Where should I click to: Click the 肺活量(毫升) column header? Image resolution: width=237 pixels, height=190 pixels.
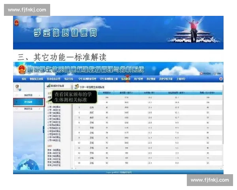(126, 93)
